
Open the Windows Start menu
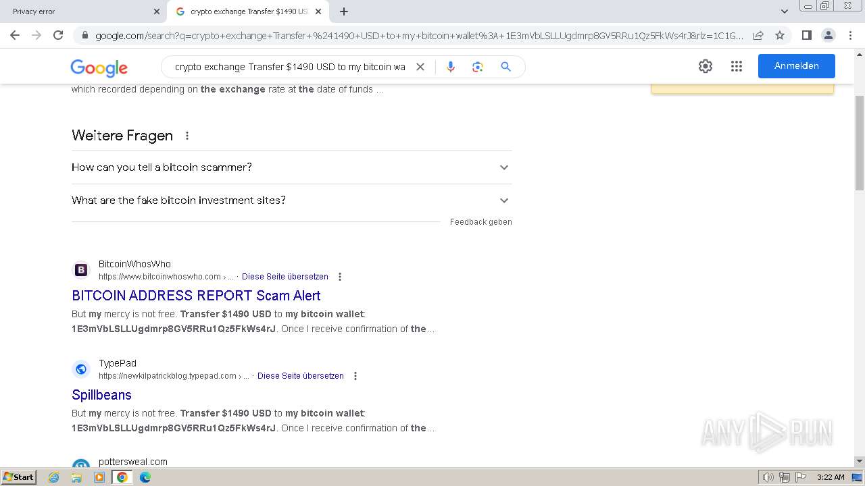tap(19, 477)
